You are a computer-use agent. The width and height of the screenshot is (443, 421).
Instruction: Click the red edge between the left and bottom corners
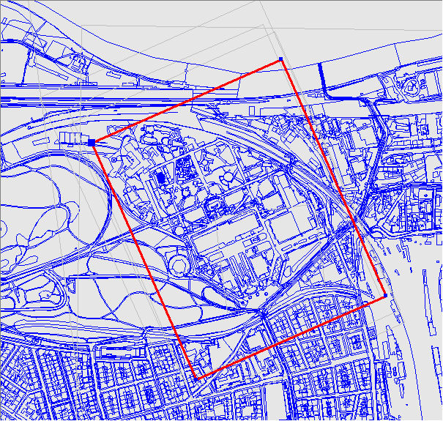(144, 260)
